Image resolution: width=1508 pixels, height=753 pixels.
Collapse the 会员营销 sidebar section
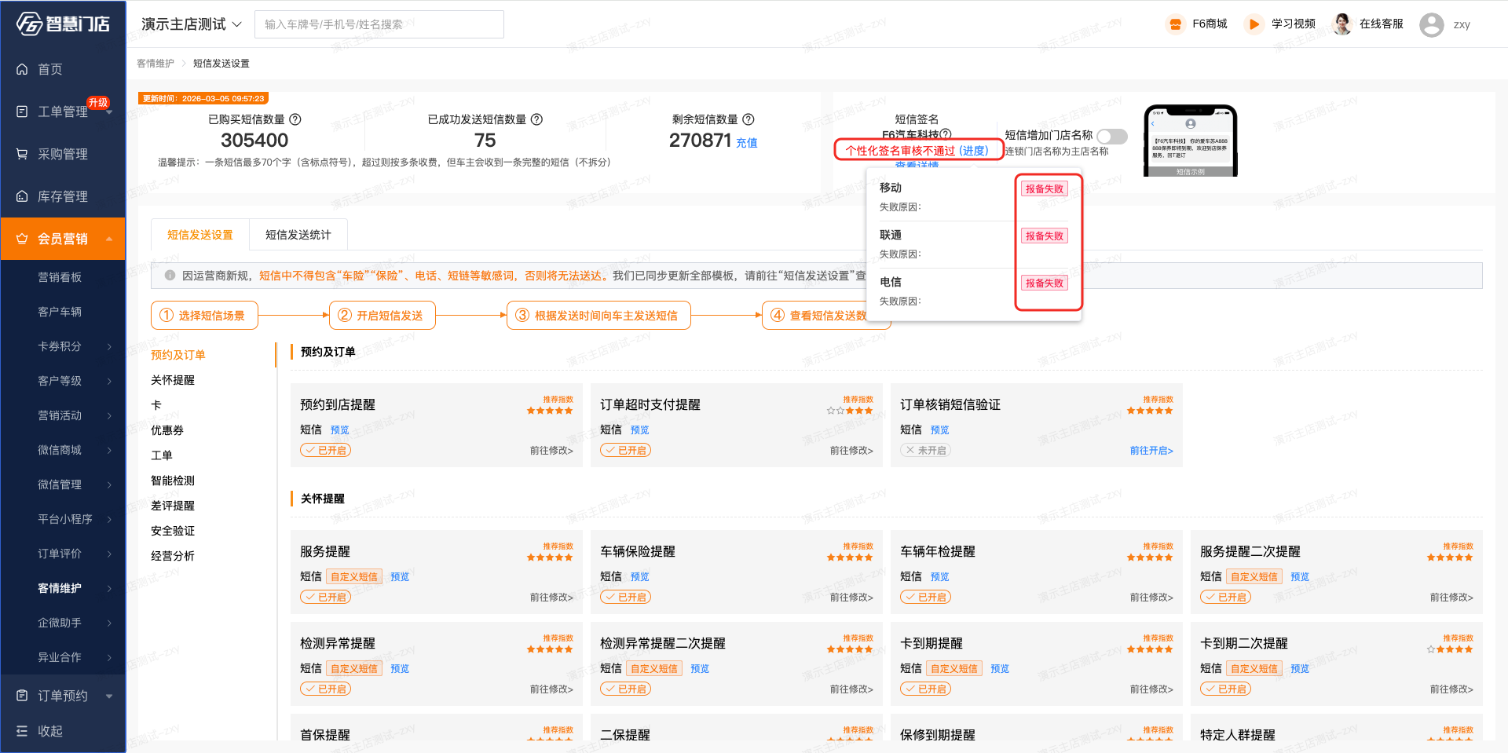point(109,239)
